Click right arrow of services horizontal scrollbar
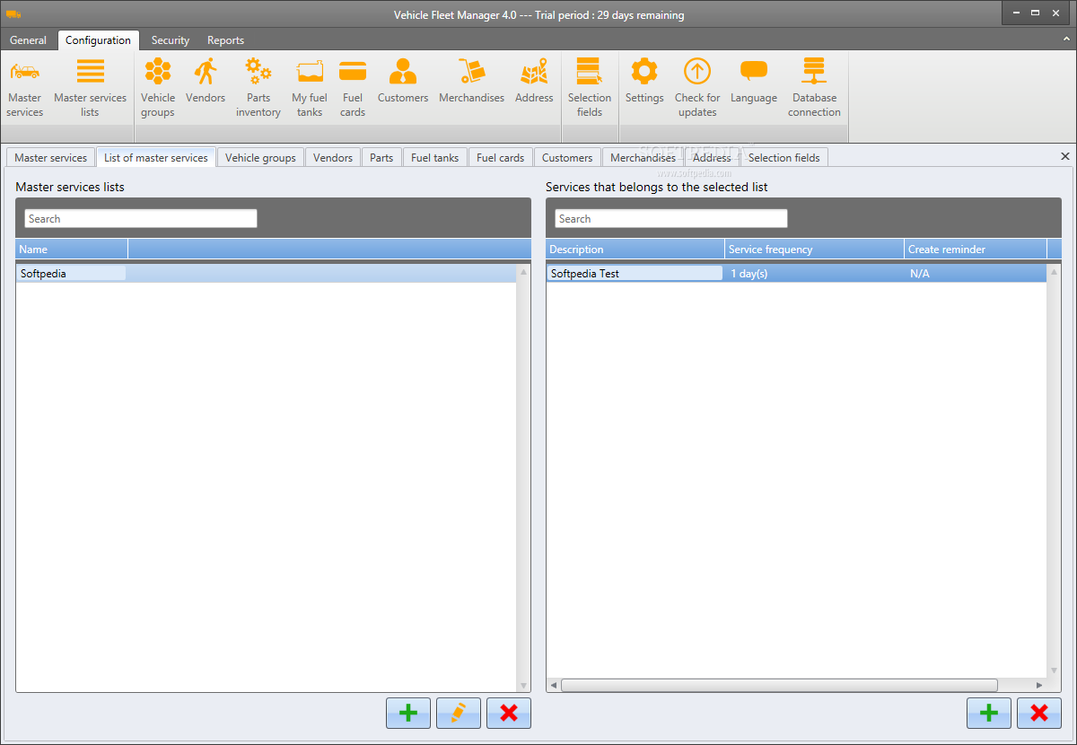Screen dimensions: 1077x745 tap(1040, 685)
